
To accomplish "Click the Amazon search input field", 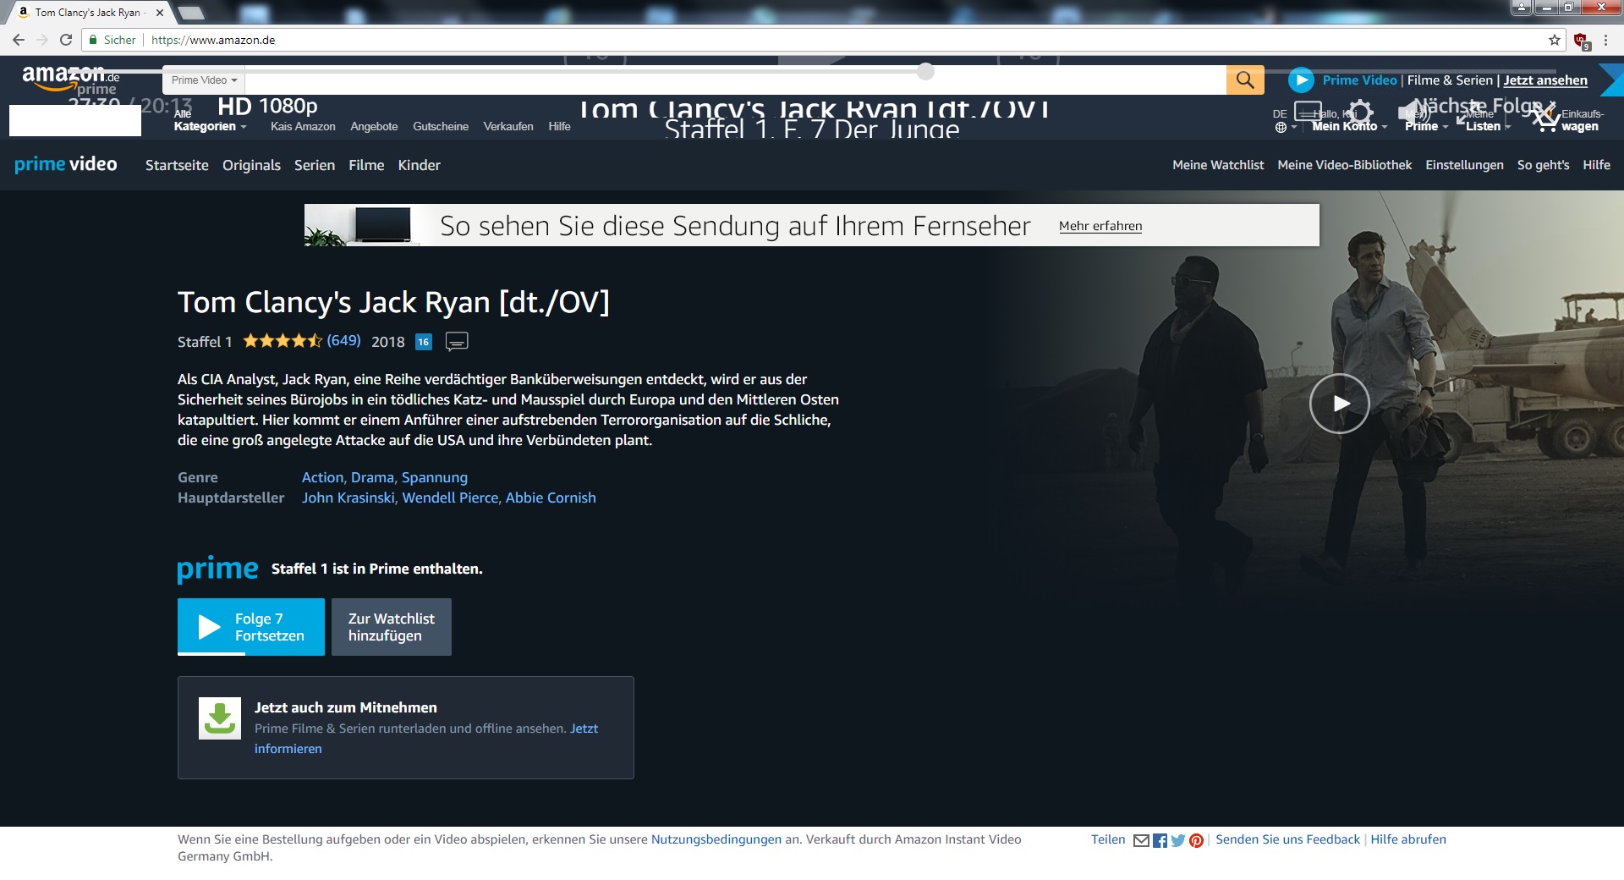I will coord(736,80).
